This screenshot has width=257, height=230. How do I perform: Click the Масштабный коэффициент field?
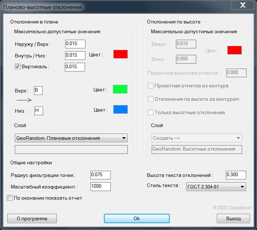[100, 187]
